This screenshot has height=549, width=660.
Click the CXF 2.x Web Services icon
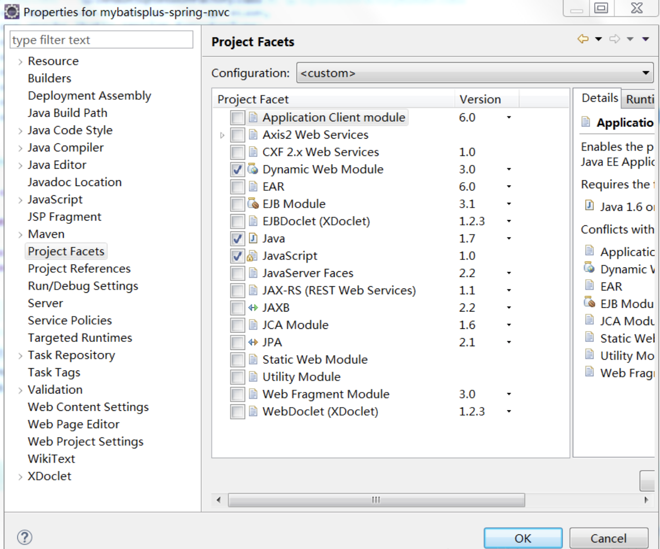point(253,152)
